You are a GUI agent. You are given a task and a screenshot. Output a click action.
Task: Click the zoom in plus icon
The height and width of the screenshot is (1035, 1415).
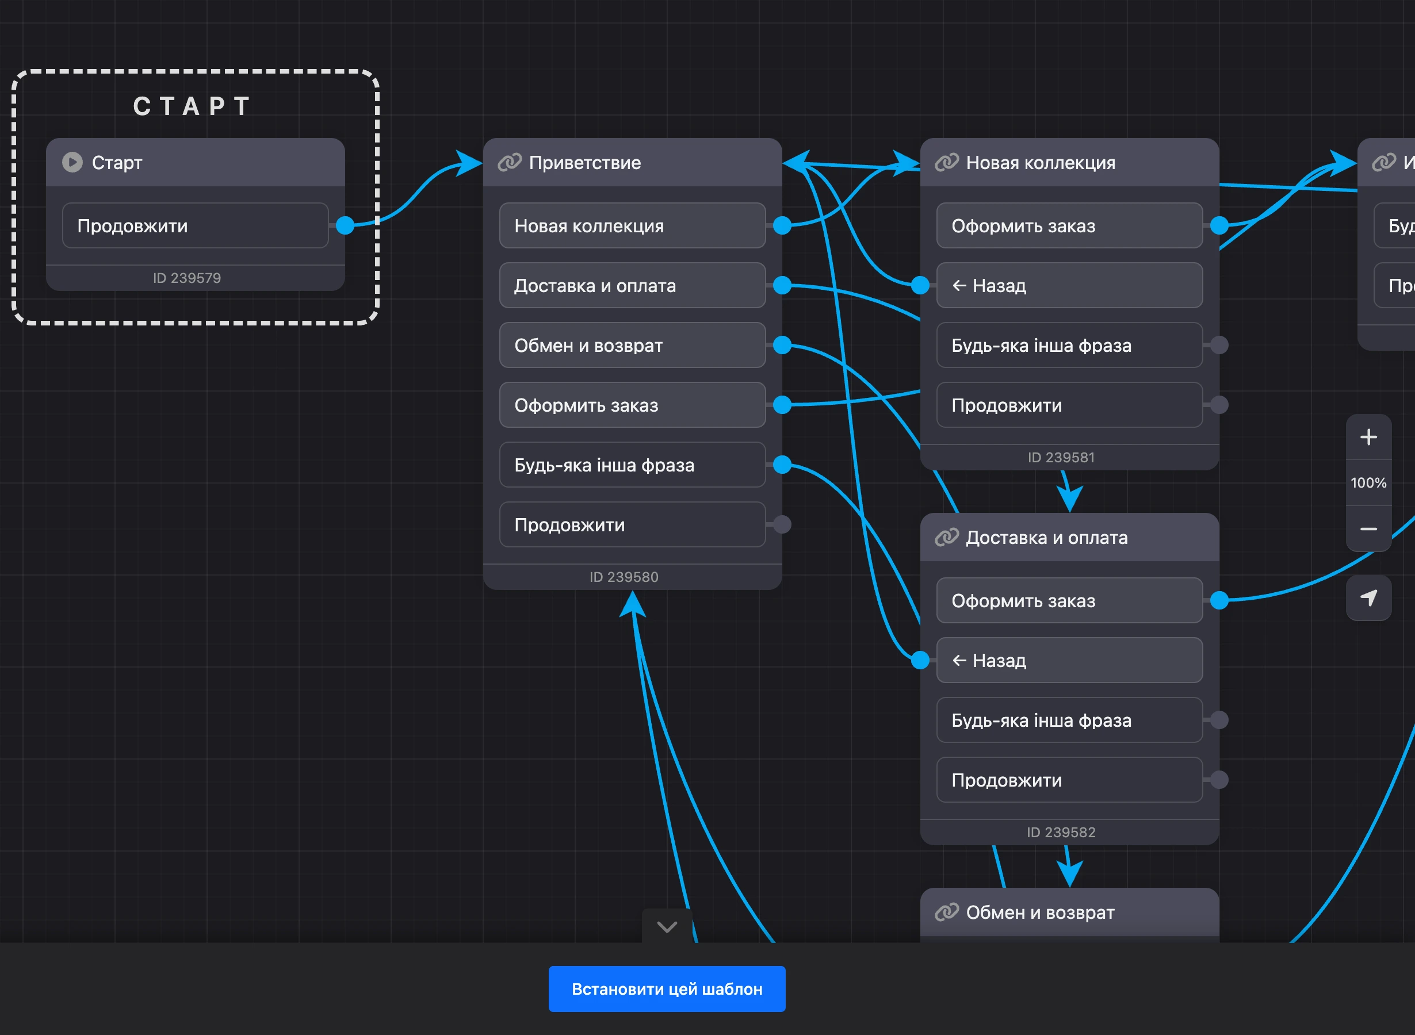pyautogui.click(x=1368, y=436)
